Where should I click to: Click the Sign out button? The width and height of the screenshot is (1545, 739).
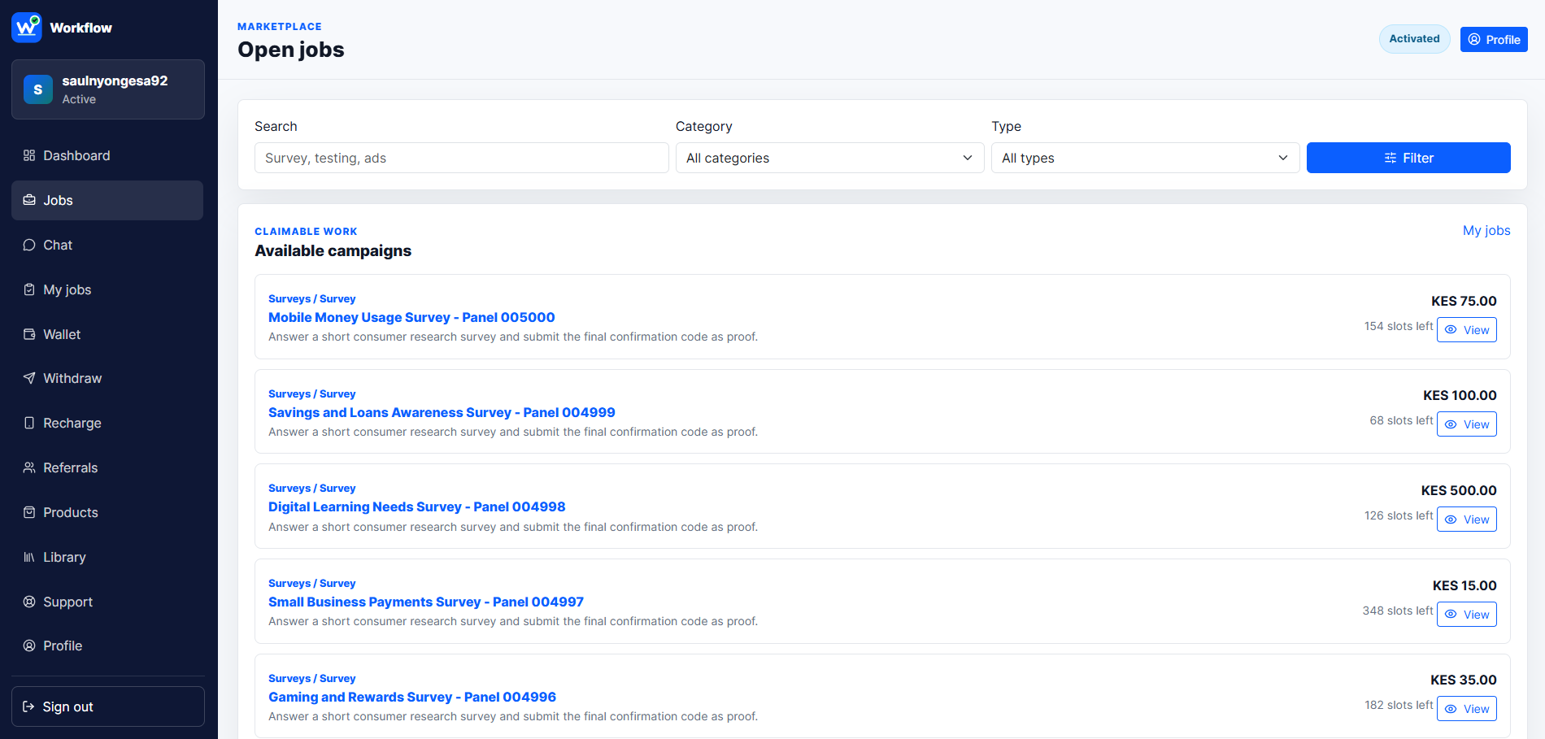pyautogui.click(x=108, y=706)
